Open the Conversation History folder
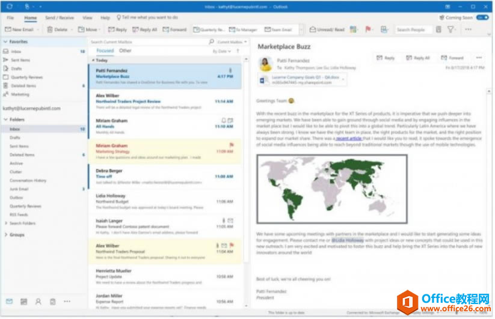Image resolution: width=495 pixels, height=319 pixels. coord(28,181)
